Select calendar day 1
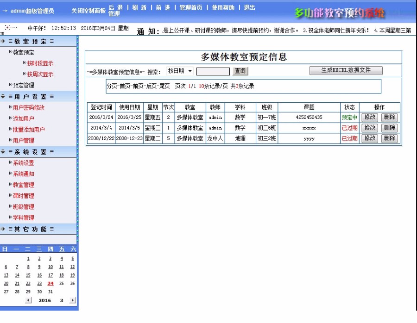The height and width of the screenshot is (323, 417). 28,259
